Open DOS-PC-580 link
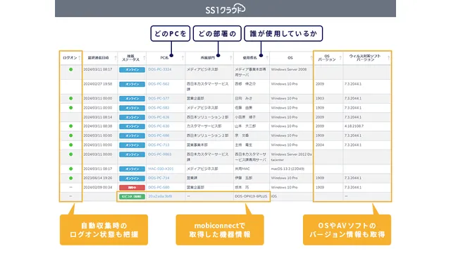The width and height of the screenshot is (451, 254). [159, 187]
